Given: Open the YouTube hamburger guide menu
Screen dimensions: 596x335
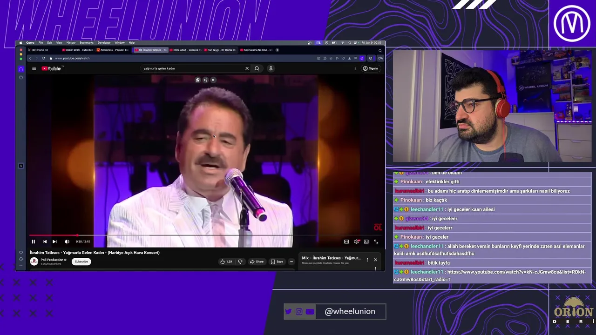Looking at the screenshot, I should coord(34,68).
